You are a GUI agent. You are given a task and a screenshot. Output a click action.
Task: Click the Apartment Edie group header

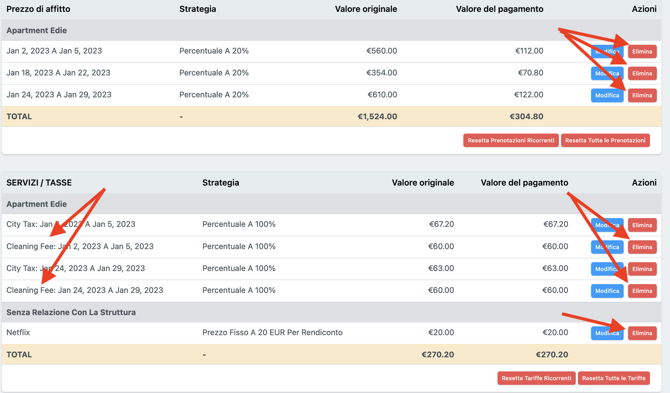pyautogui.click(x=37, y=30)
